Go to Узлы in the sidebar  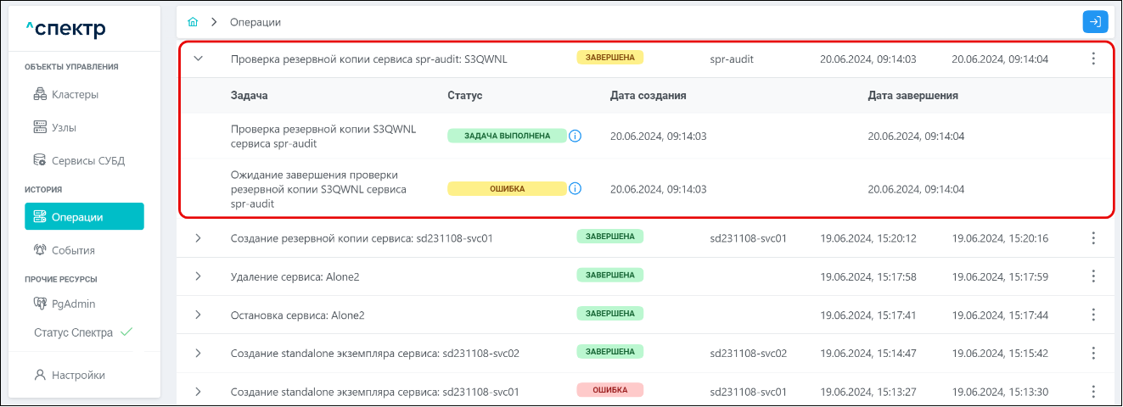[64, 127]
